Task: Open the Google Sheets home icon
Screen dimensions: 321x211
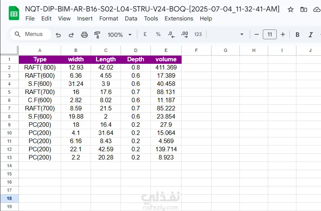Action: (x=14, y=13)
